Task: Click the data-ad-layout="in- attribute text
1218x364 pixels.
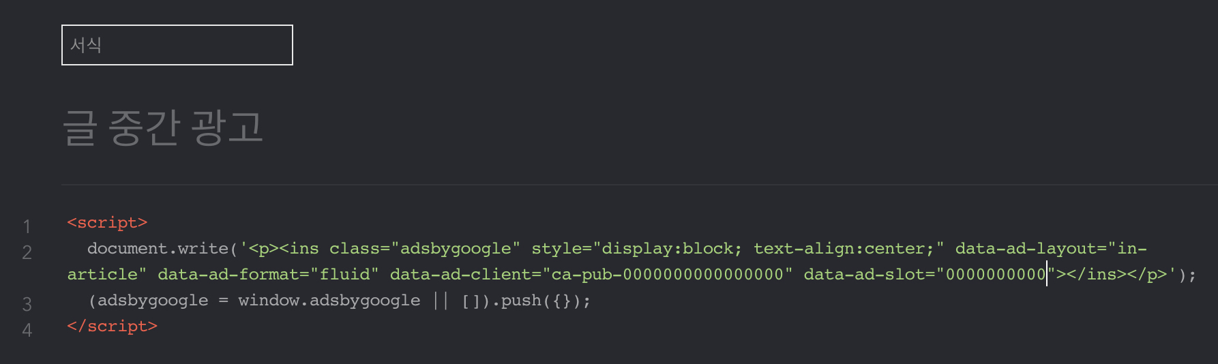Action: (1051, 249)
